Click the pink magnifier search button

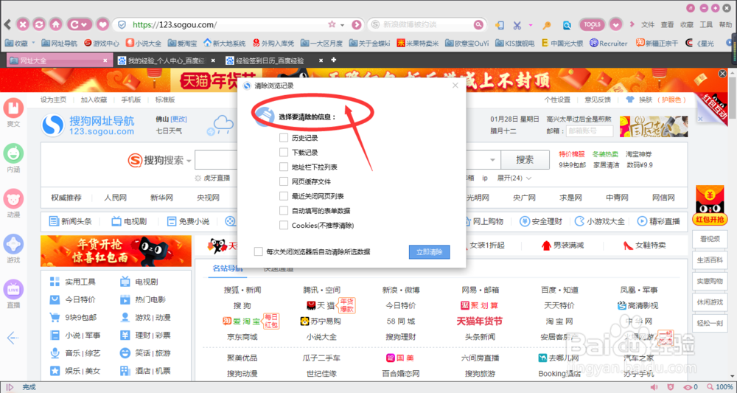pos(478,24)
